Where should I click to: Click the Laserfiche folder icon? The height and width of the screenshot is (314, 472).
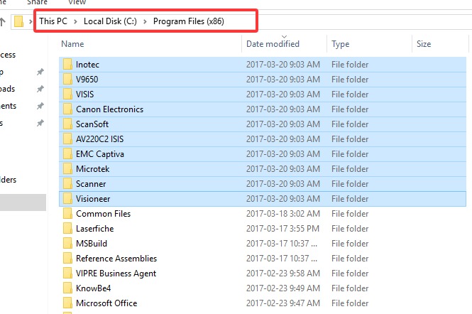[x=67, y=229]
